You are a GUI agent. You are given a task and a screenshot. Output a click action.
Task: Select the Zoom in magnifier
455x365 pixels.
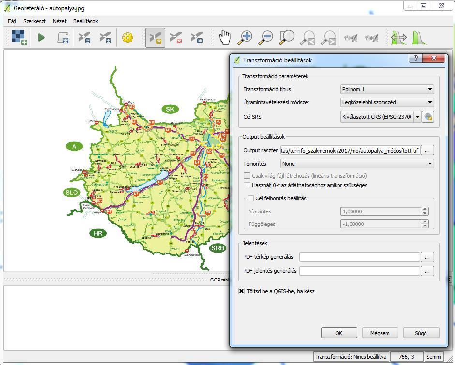pos(245,38)
